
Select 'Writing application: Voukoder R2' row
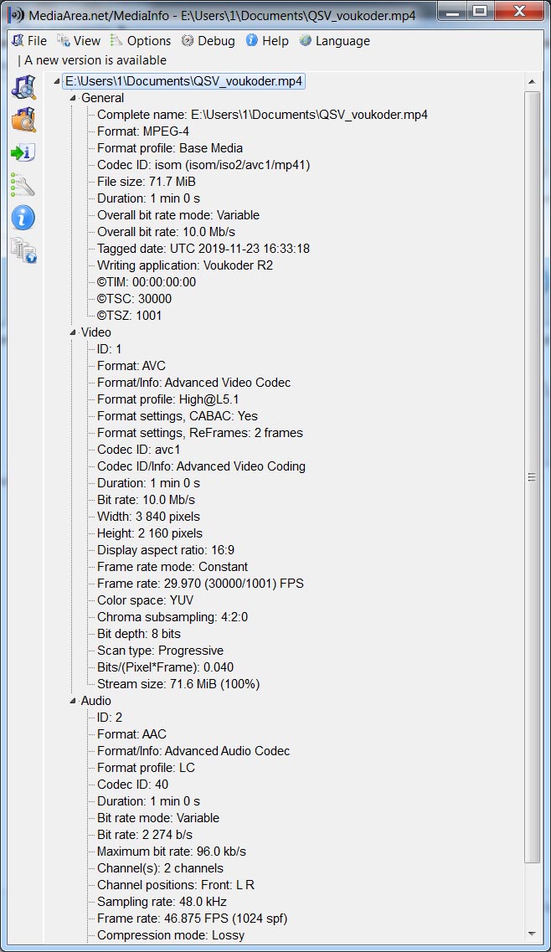coord(185,265)
